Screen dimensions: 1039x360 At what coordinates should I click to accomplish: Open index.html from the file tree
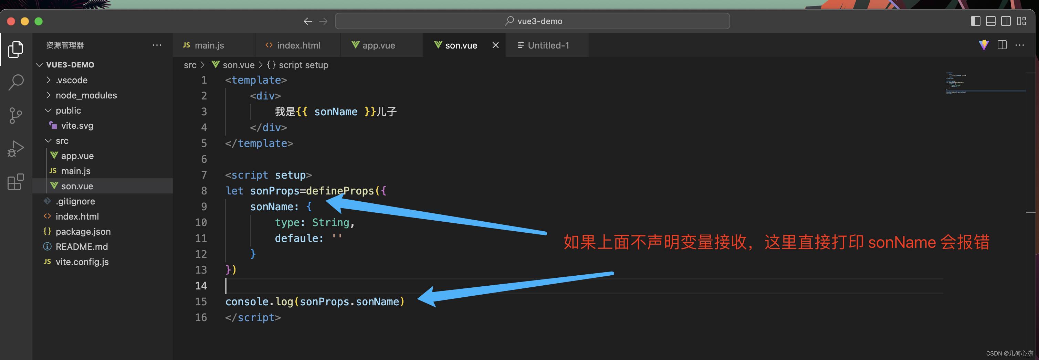103,216
